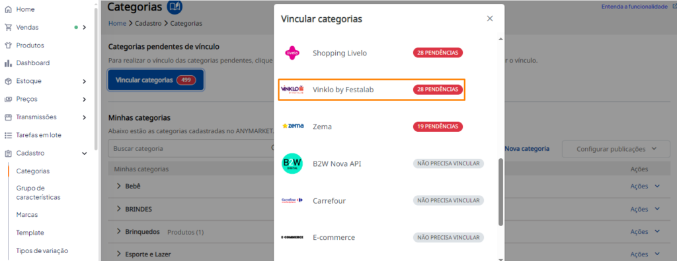Click the Vincular categorias blue button
This screenshot has height=261, width=677.
[156, 80]
